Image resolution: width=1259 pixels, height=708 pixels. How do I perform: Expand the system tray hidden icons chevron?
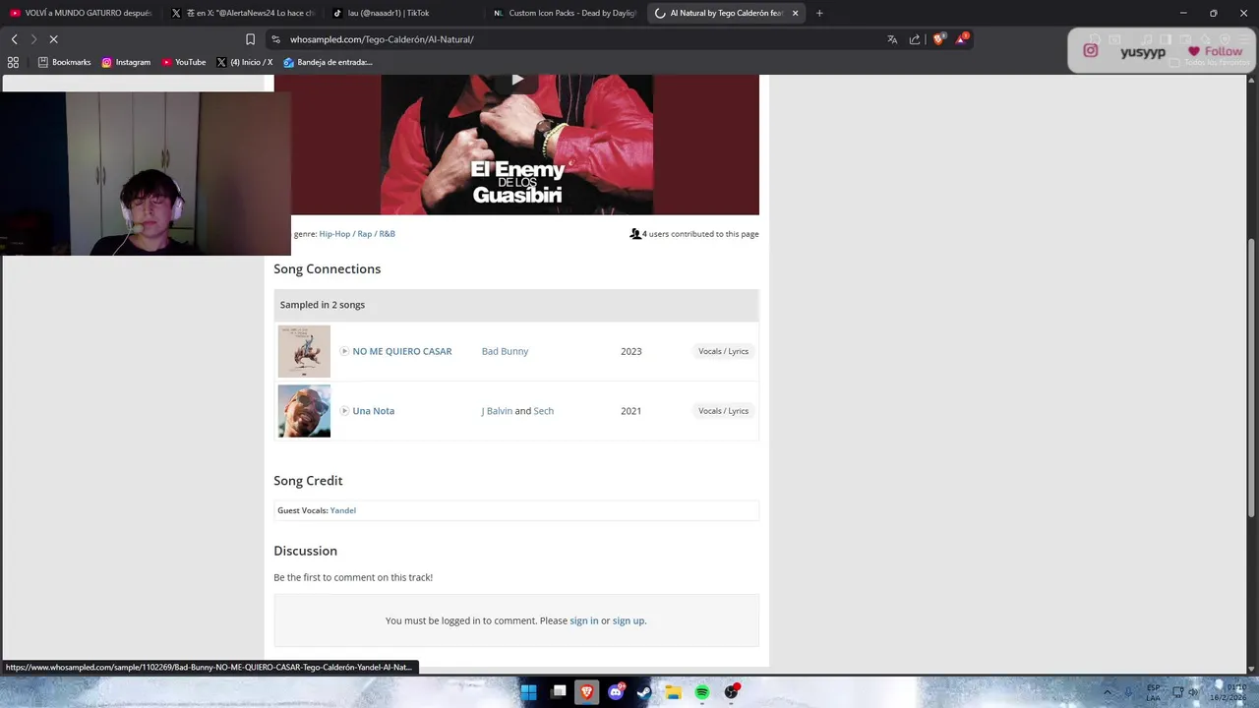pos(1108,692)
